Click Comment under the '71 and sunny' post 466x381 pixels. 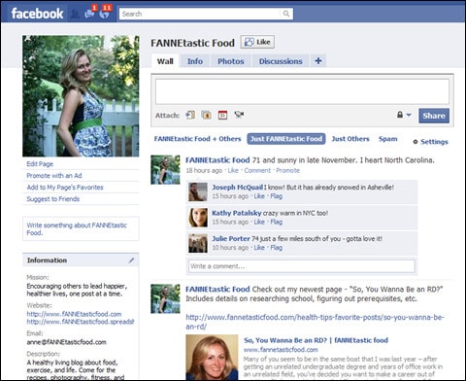click(257, 170)
